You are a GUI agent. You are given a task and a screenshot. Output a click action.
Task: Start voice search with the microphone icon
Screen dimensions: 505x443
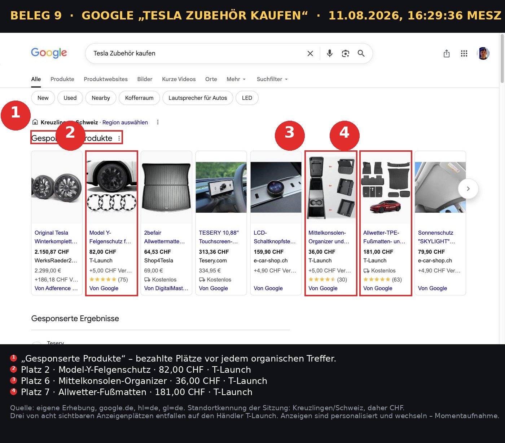click(330, 53)
